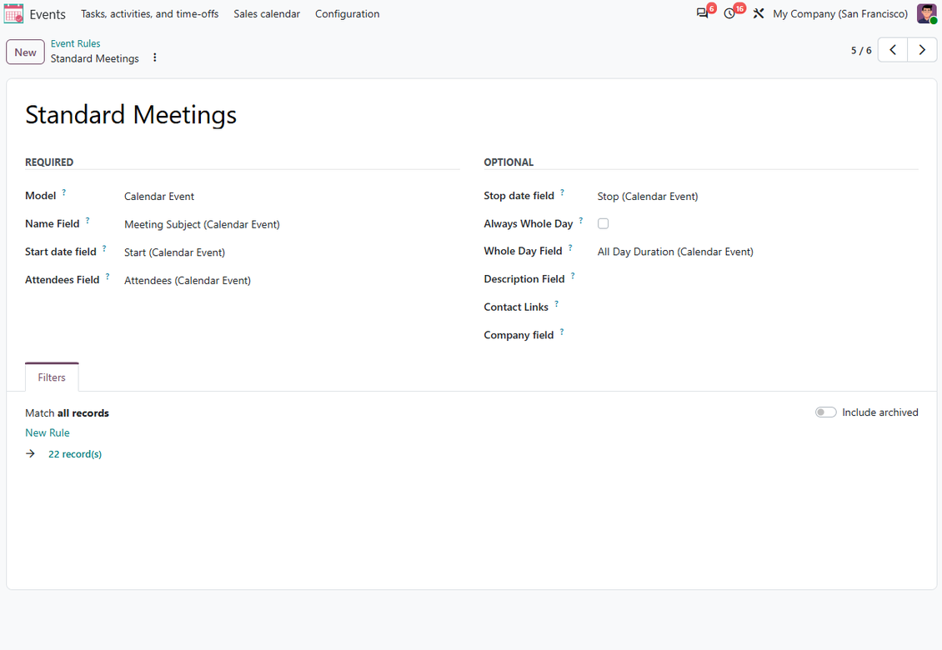
Task: Show help tooltip for Always Whole Day
Action: 581,221
